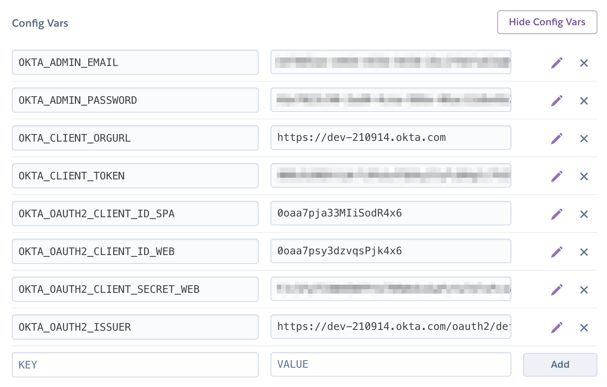Click inside the KEY input field

[135, 365]
